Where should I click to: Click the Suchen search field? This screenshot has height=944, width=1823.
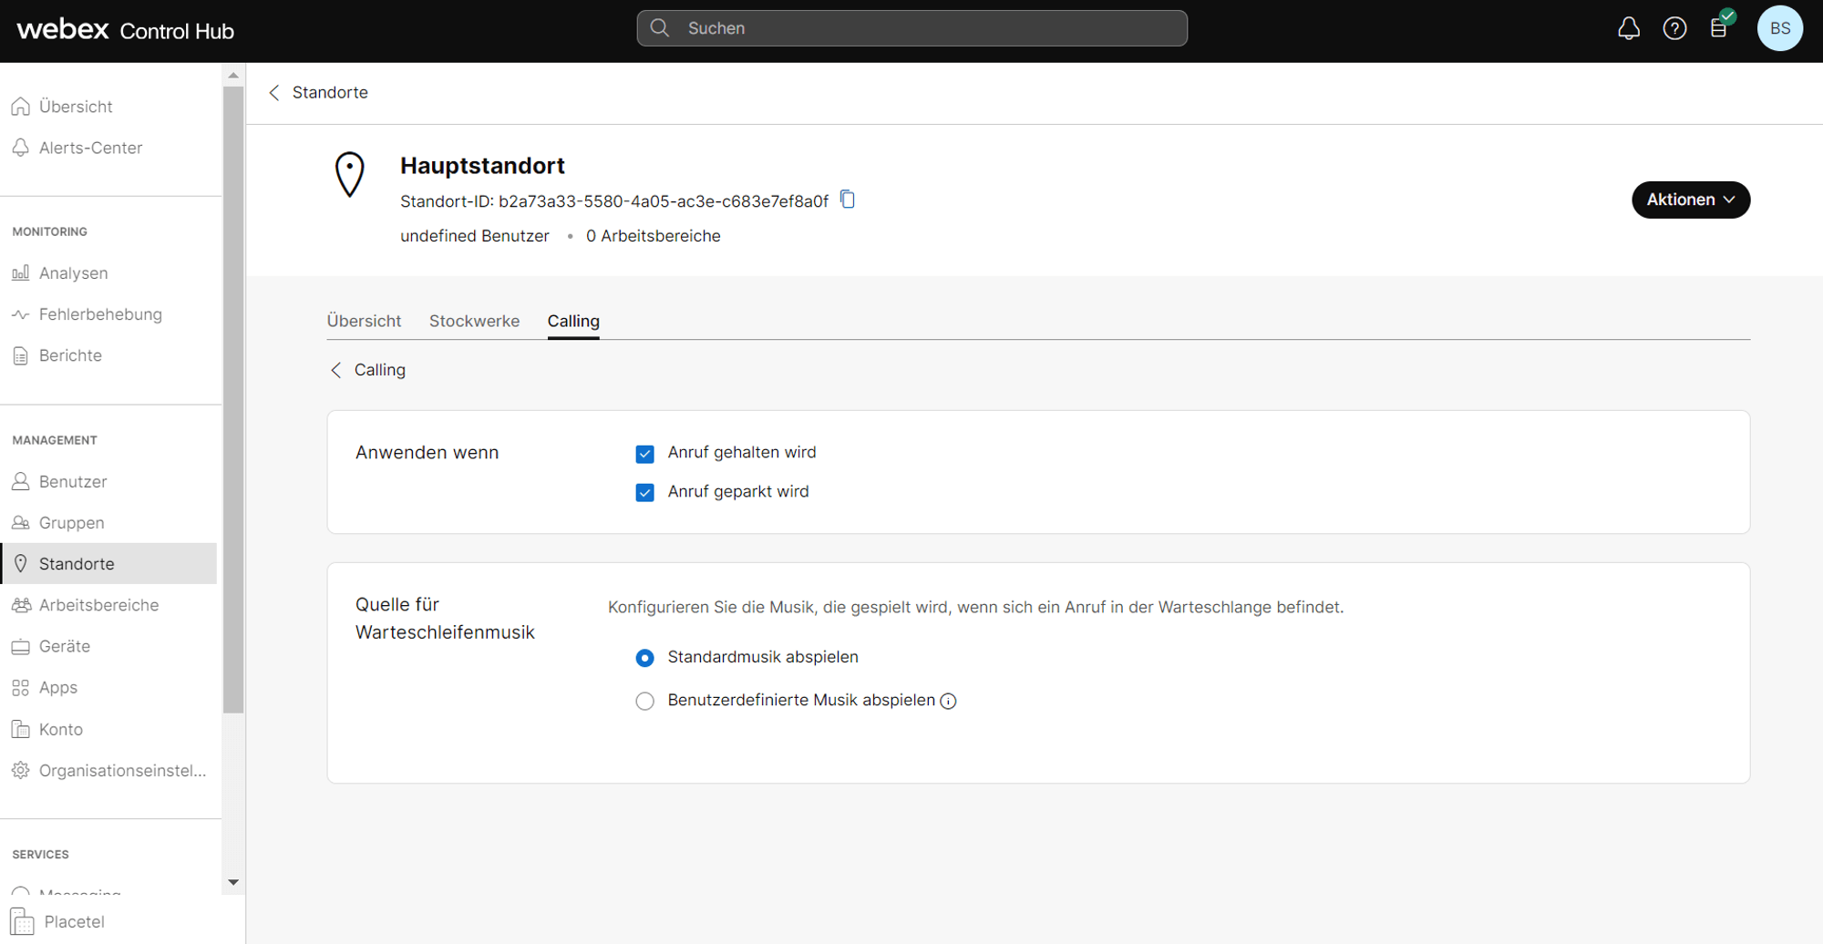(x=911, y=28)
